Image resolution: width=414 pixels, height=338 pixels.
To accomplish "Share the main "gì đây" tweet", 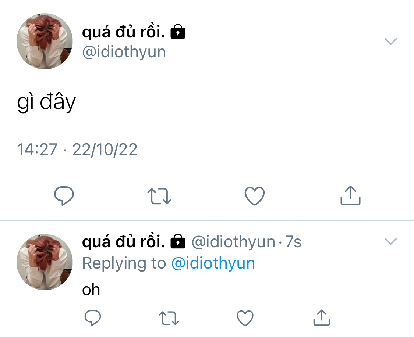I will [x=350, y=195].
